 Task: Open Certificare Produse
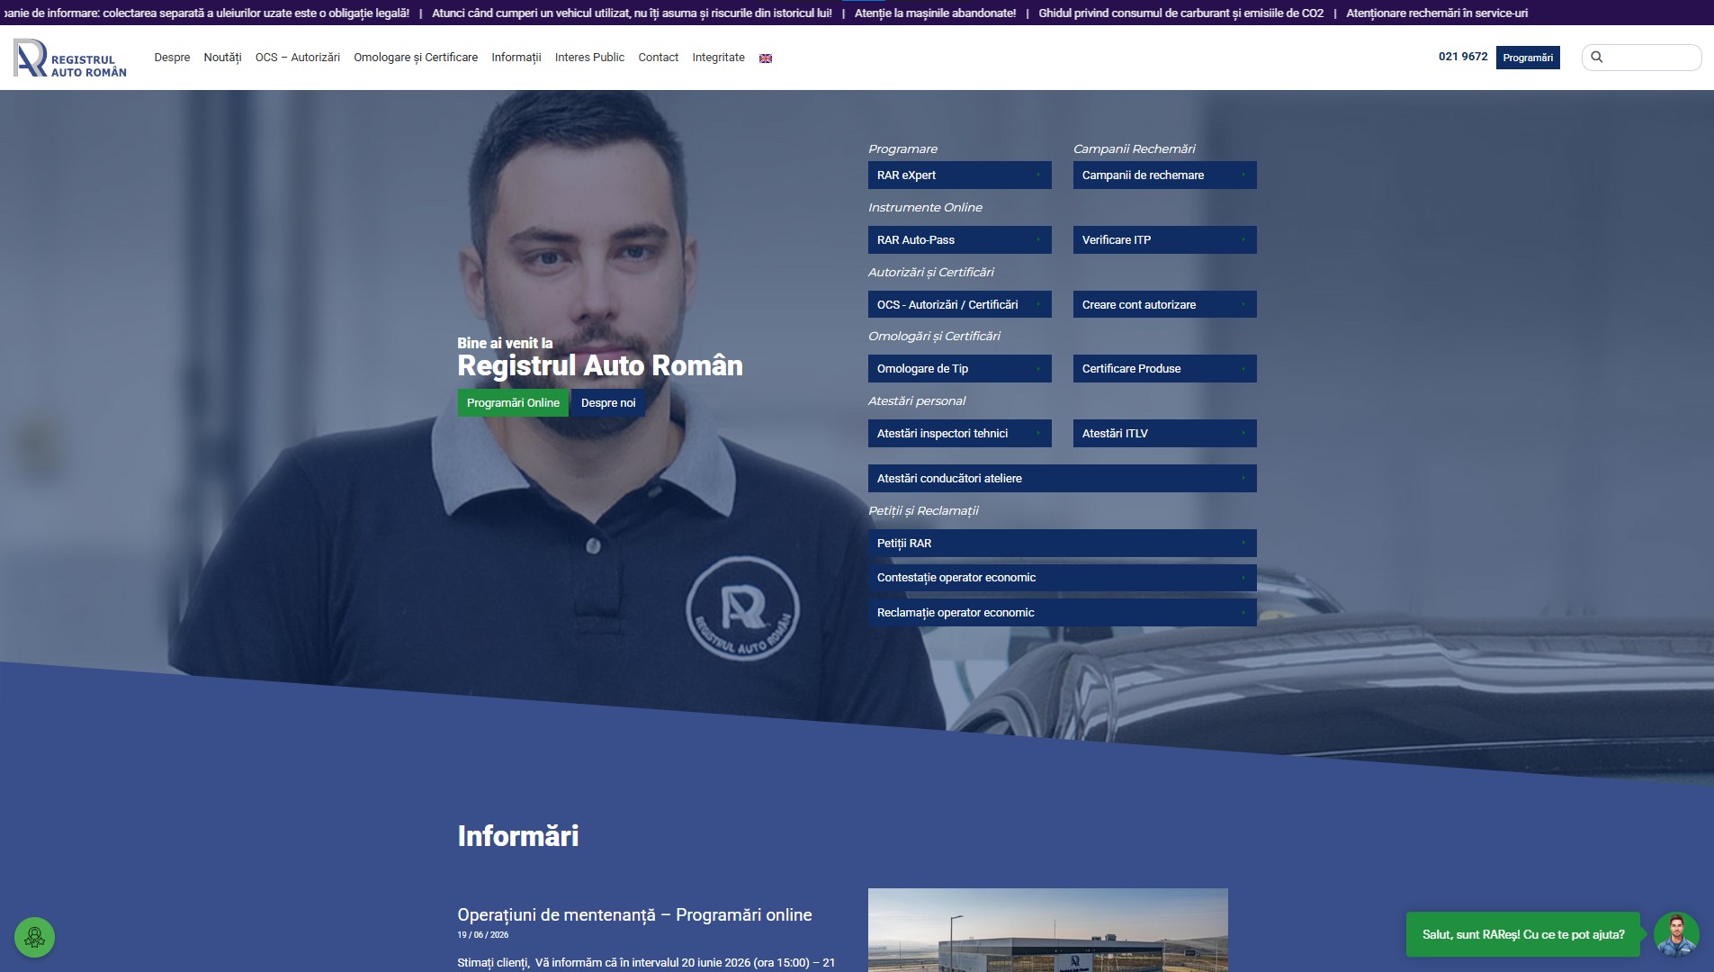tap(1164, 369)
